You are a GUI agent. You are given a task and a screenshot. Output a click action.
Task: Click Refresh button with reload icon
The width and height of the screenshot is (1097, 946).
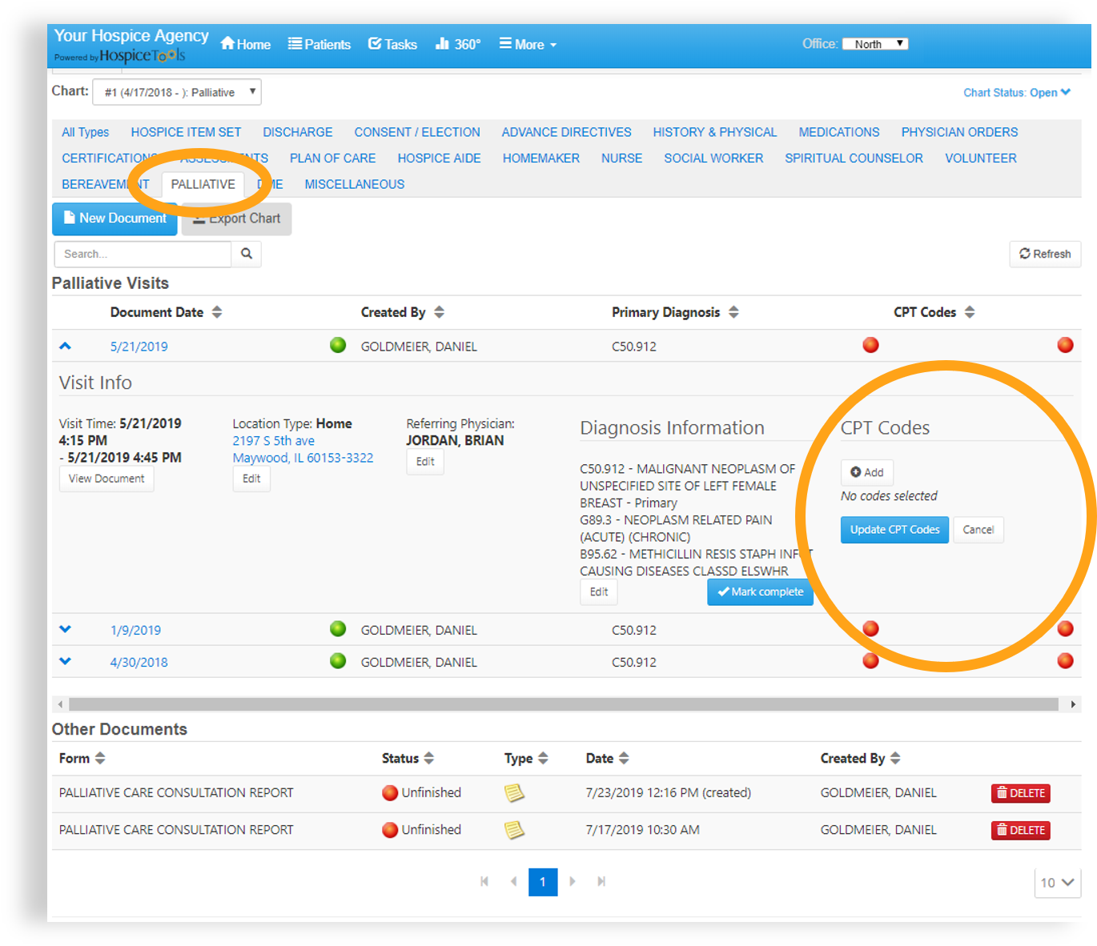coord(1045,254)
